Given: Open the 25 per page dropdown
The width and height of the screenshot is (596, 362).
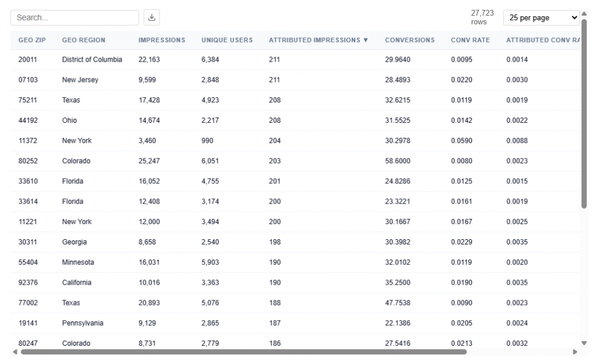Looking at the screenshot, I should (x=541, y=17).
